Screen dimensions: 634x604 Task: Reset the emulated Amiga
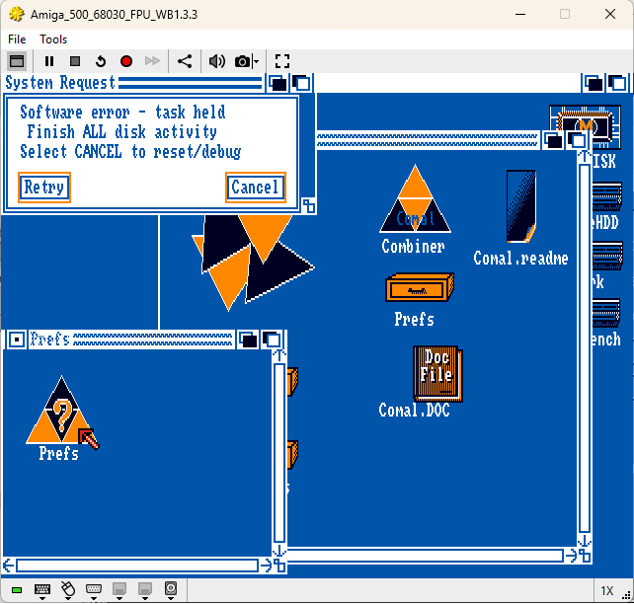(x=101, y=61)
